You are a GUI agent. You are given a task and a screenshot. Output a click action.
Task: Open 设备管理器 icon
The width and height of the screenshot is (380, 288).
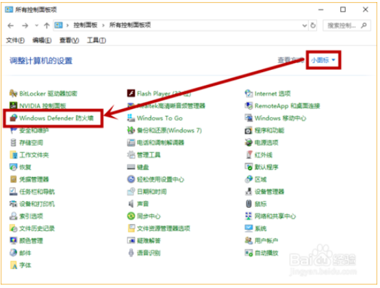249,191
